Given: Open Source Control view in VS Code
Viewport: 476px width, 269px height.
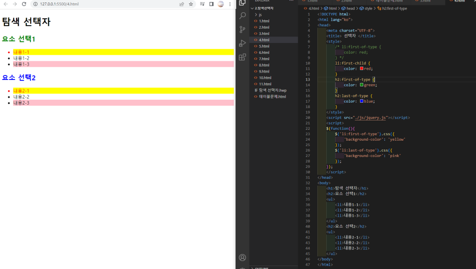Looking at the screenshot, I should point(242,29).
